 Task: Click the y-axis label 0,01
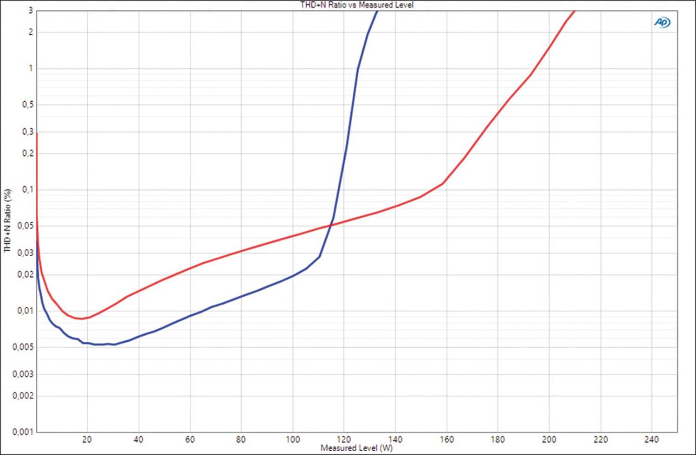click(26, 311)
